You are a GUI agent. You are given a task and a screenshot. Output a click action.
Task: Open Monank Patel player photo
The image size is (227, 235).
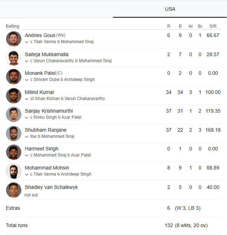coord(14,77)
